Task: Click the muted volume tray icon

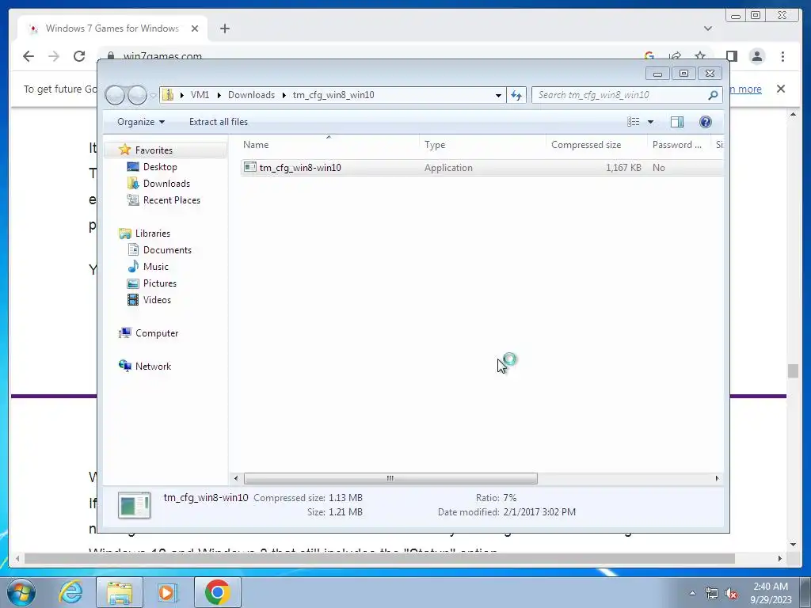Action: pos(731,594)
